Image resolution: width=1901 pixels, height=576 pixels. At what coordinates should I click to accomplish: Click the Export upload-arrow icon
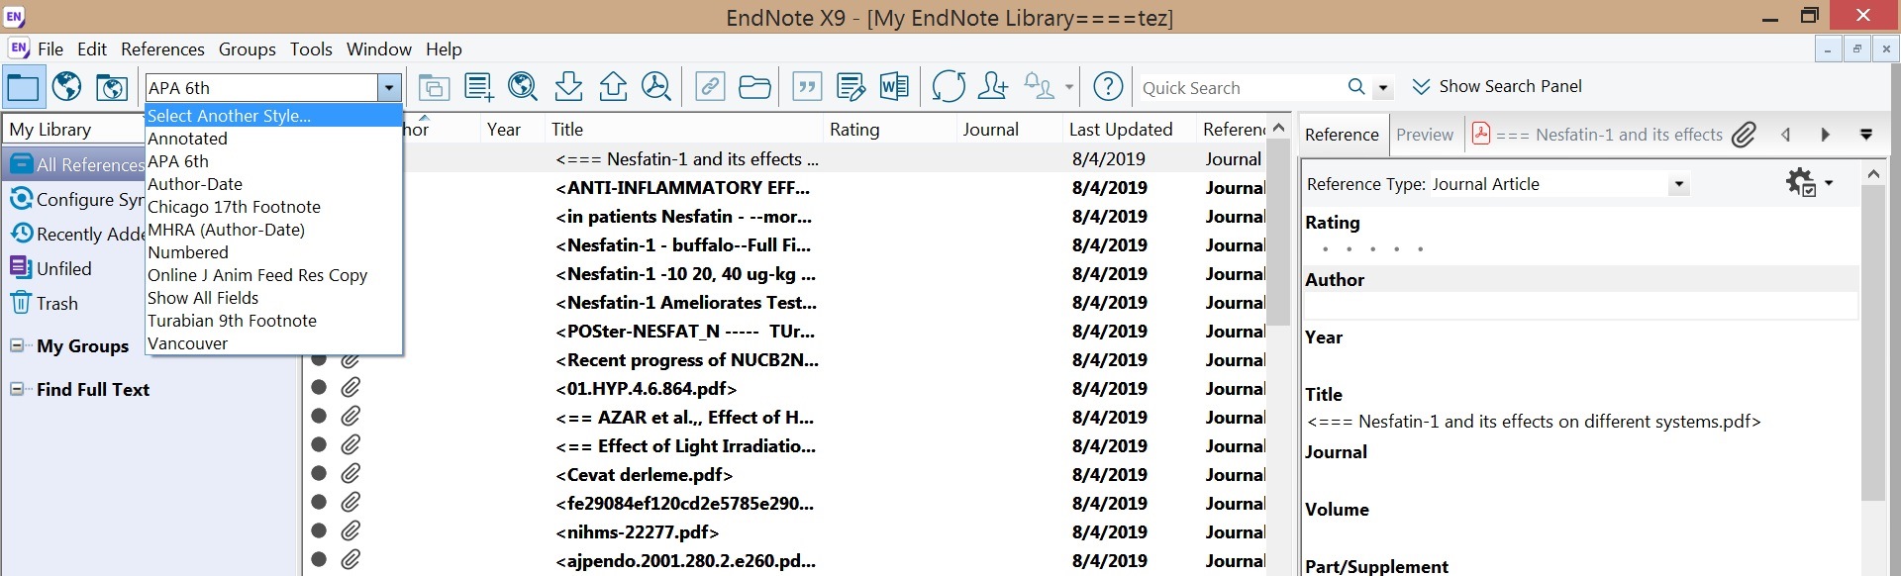[x=613, y=87]
